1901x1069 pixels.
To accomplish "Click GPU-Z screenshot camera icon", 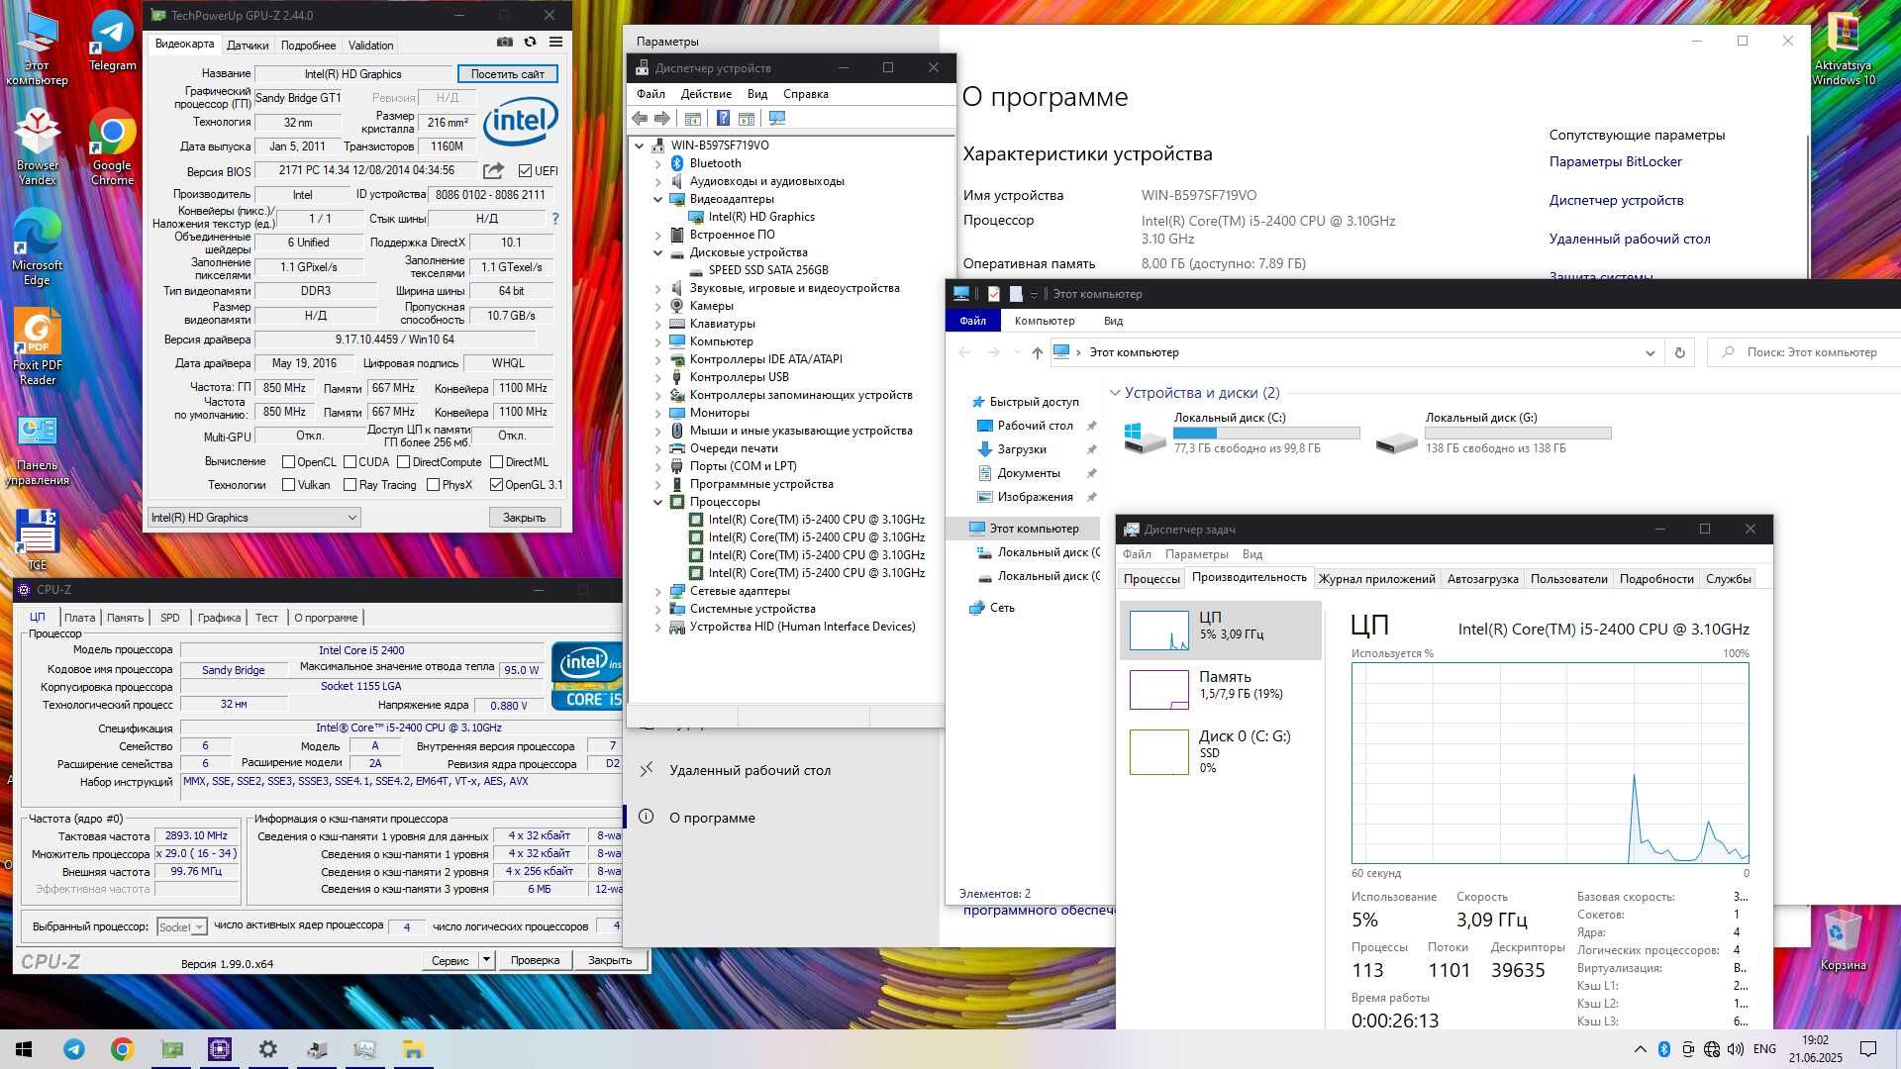I will (x=505, y=43).
